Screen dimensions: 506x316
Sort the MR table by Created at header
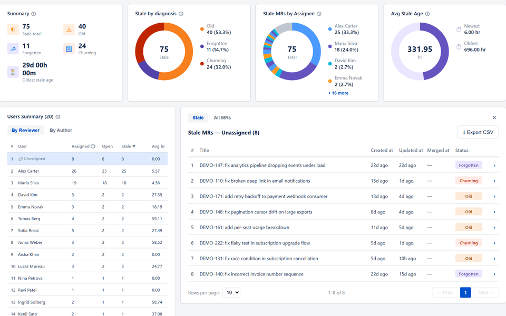point(382,150)
